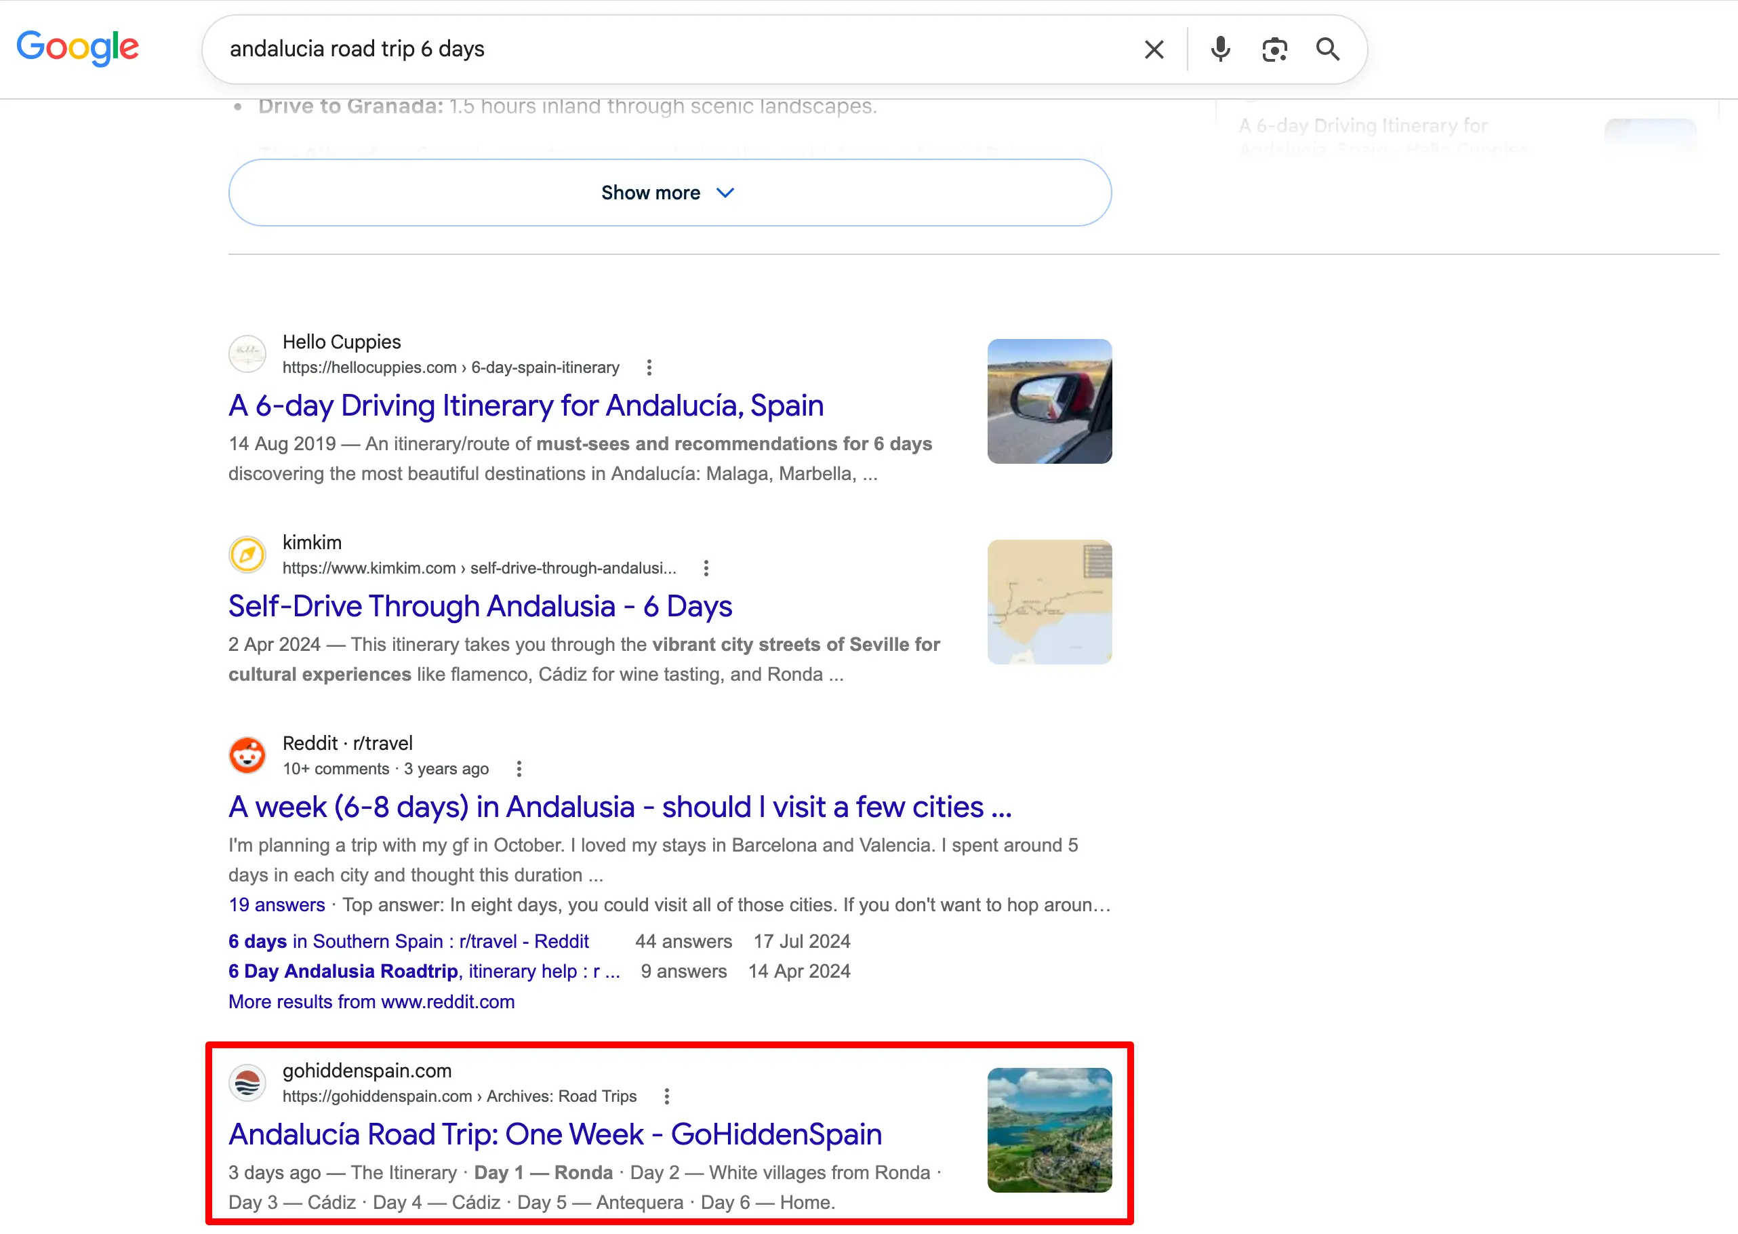The height and width of the screenshot is (1234, 1738).
Task: Click More results from www.reddit.com
Action: (371, 1001)
